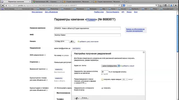Click настроить next to notifications email

(76, 48)
